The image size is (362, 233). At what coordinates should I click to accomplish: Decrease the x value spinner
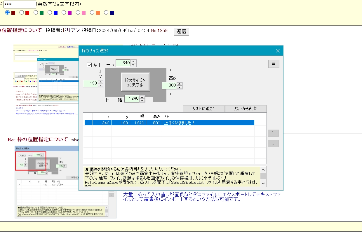click(133, 65)
